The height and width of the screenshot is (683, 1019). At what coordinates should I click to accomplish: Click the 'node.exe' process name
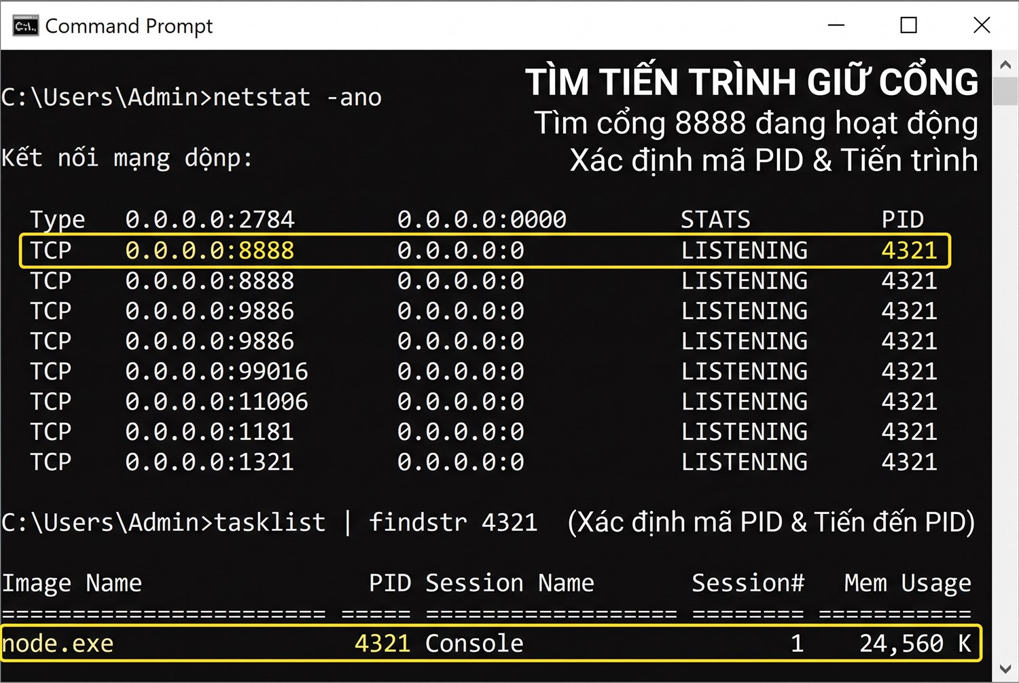coord(58,644)
